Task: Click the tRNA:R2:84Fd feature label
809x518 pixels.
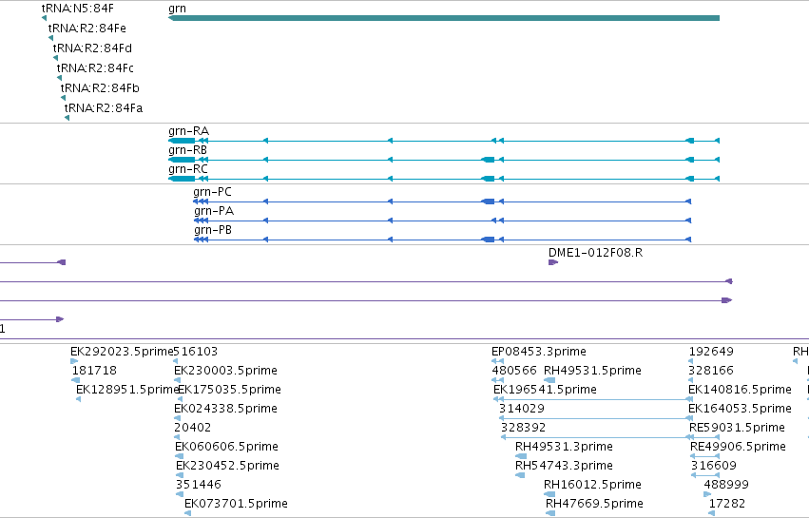Action: (92, 48)
